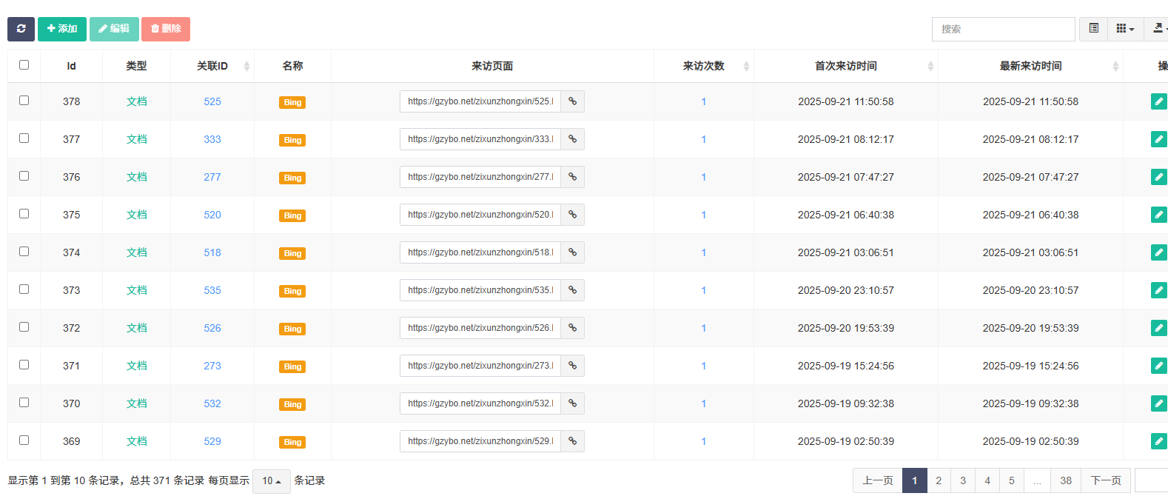Sort by 最新来访时间 column arrows
This screenshot has height=496, width=1168.
tap(1115, 67)
